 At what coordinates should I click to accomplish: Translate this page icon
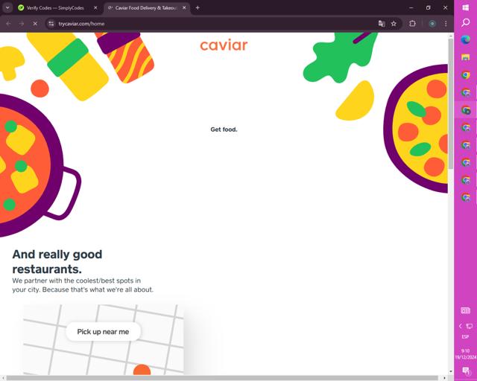pyautogui.click(x=382, y=24)
